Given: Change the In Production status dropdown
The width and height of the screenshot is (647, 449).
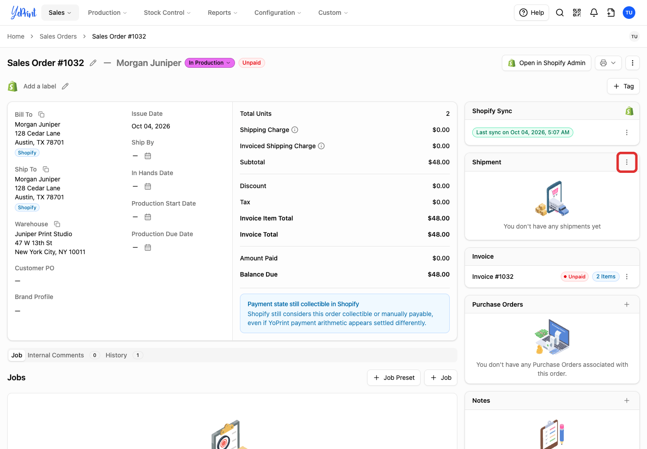Looking at the screenshot, I should pyautogui.click(x=210, y=63).
